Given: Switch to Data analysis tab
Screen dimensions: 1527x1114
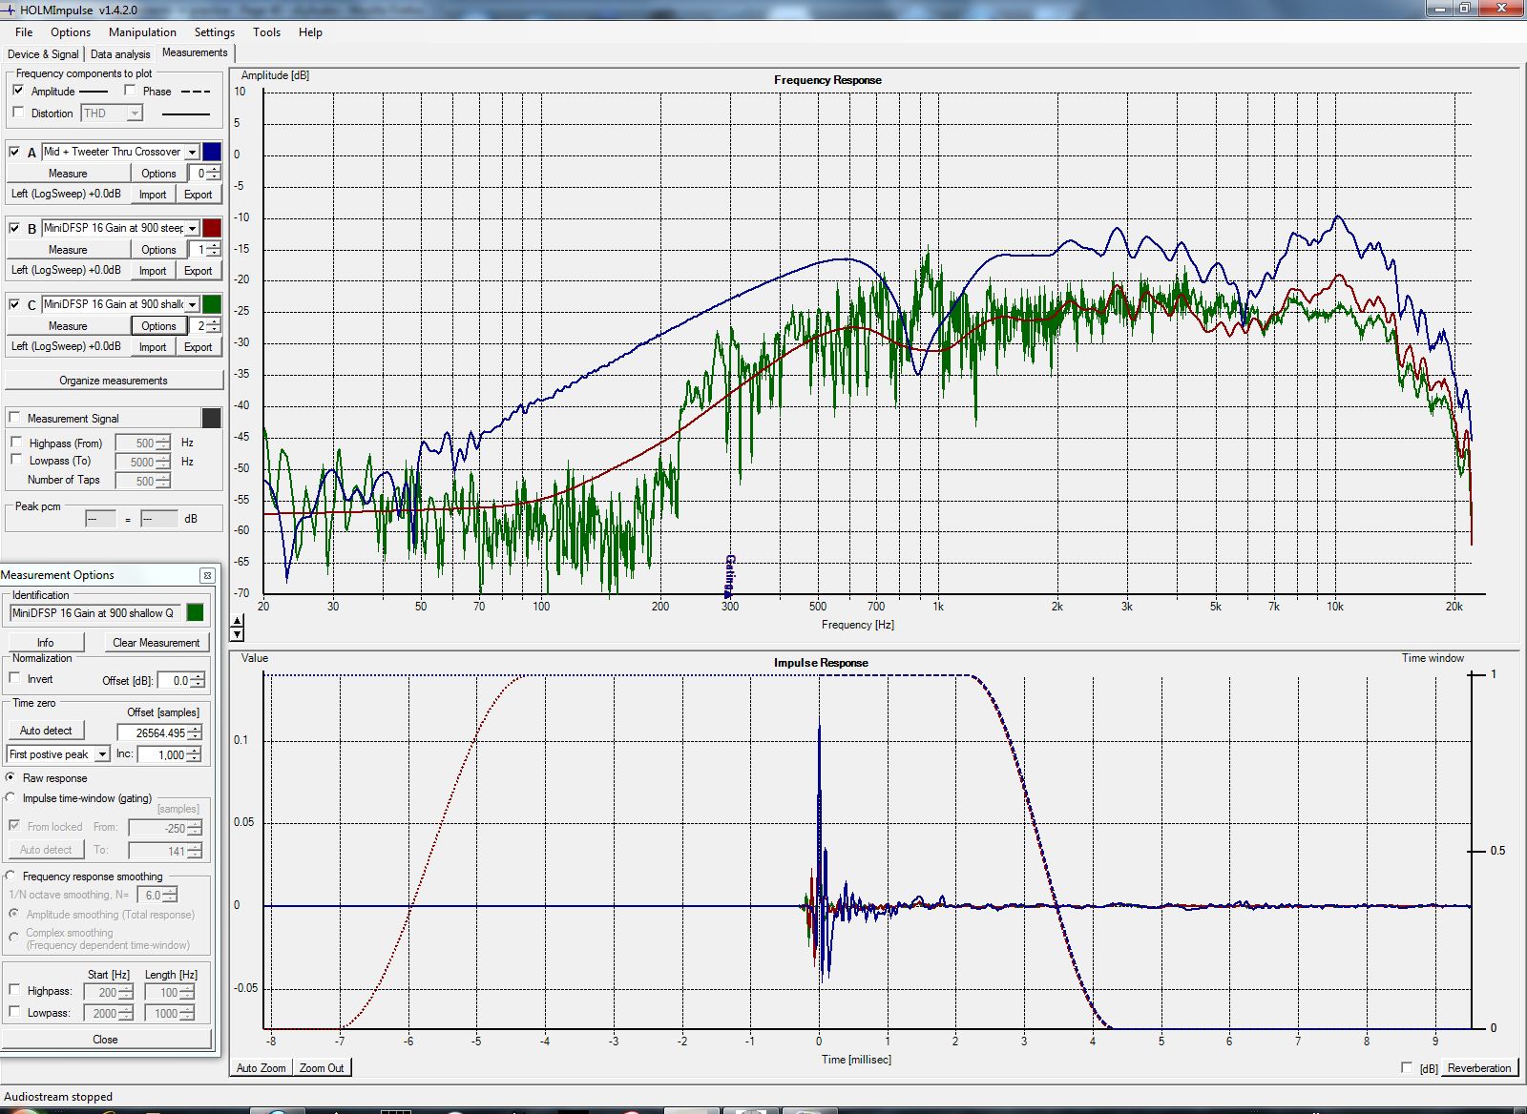Looking at the screenshot, I should pyautogui.click(x=120, y=54).
